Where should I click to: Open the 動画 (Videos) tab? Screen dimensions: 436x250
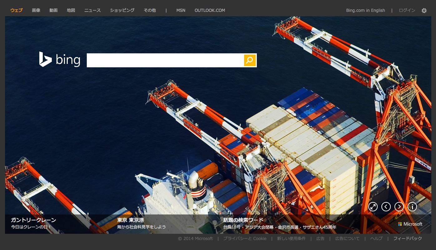(x=53, y=10)
